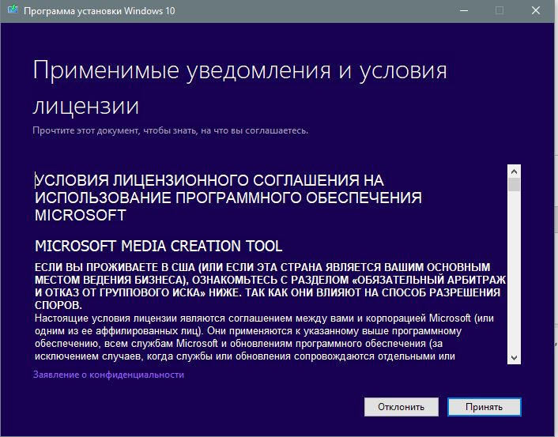
Task: Click the license text scroll down arrow
Action: [514, 357]
